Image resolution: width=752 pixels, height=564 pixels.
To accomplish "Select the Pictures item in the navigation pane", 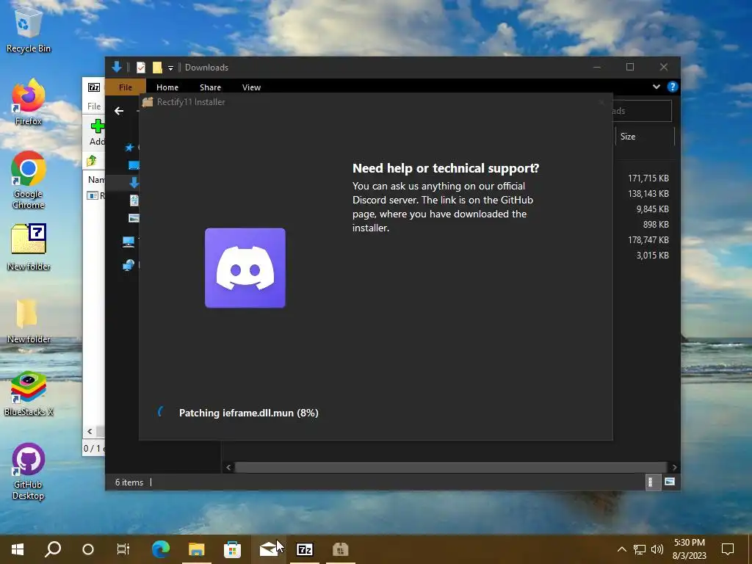I will (x=134, y=218).
